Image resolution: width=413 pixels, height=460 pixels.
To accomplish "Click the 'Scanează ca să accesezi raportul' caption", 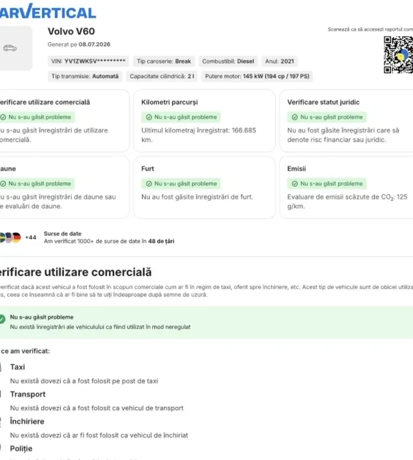I will tap(370, 29).
